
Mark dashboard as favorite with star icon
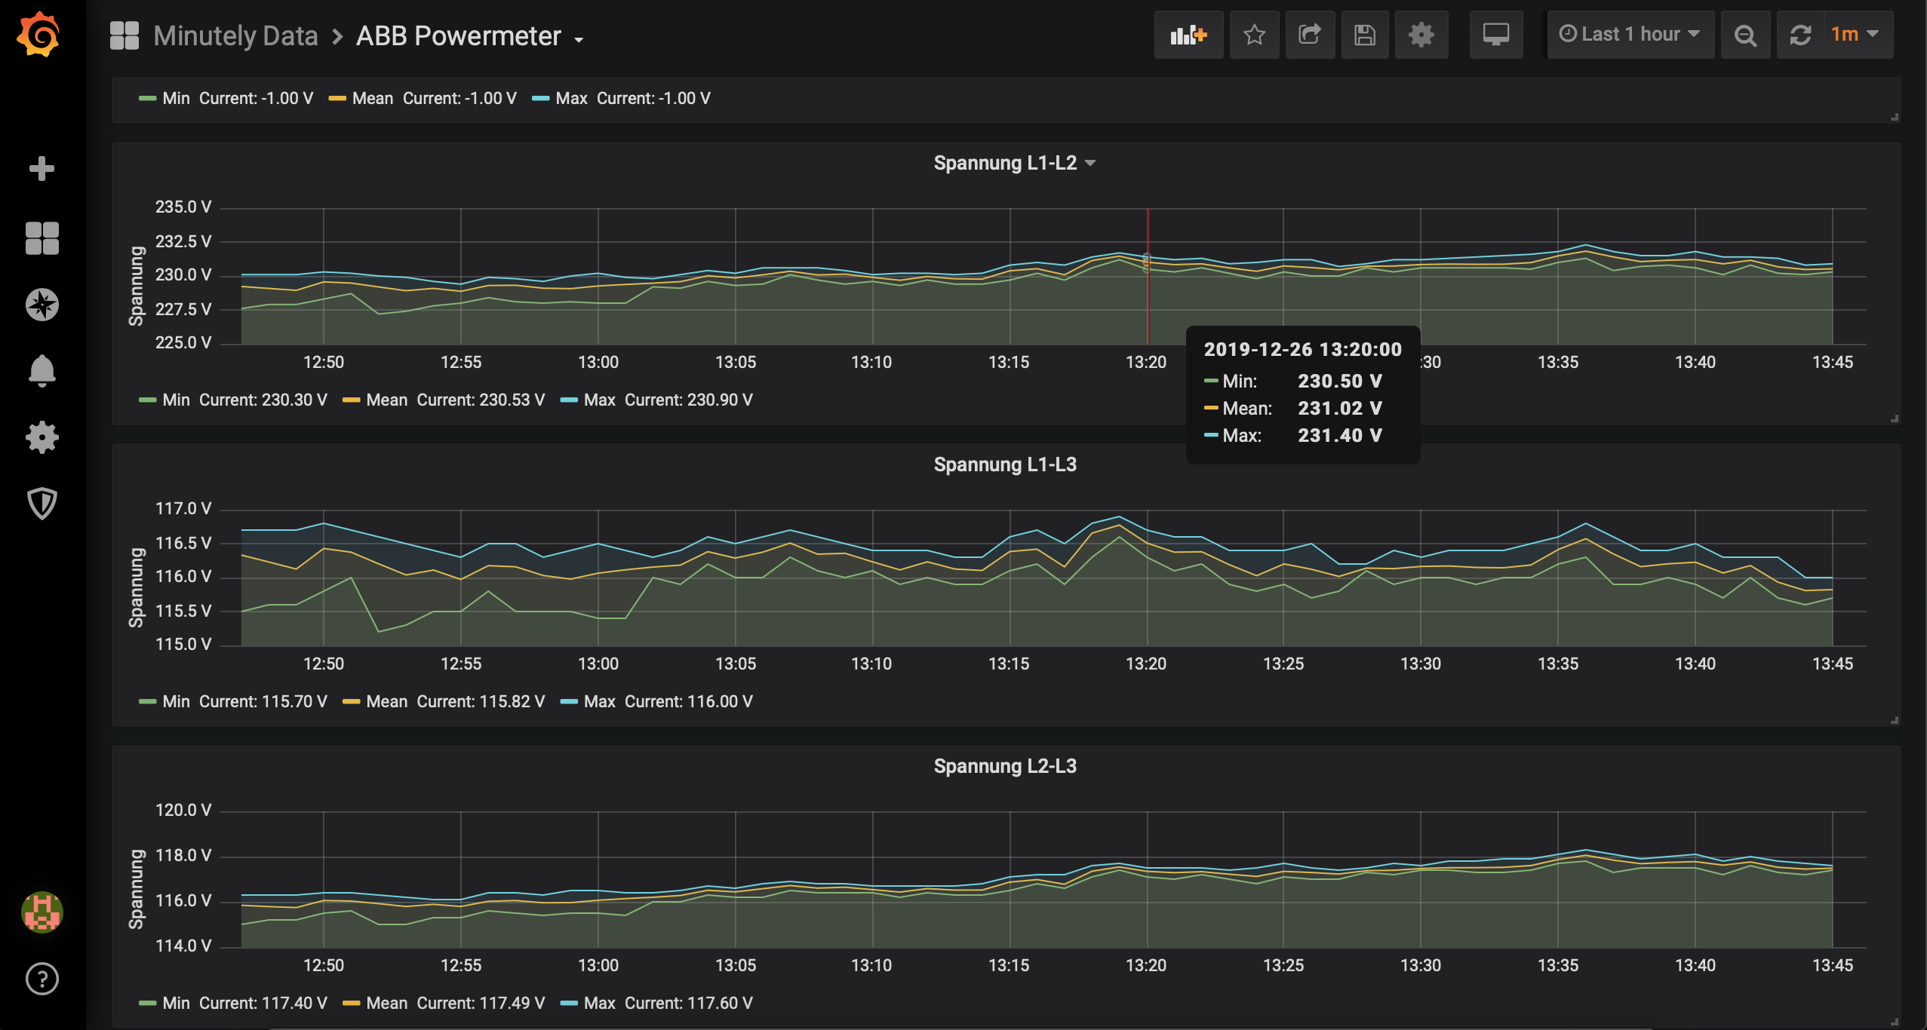[x=1254, y=35]
